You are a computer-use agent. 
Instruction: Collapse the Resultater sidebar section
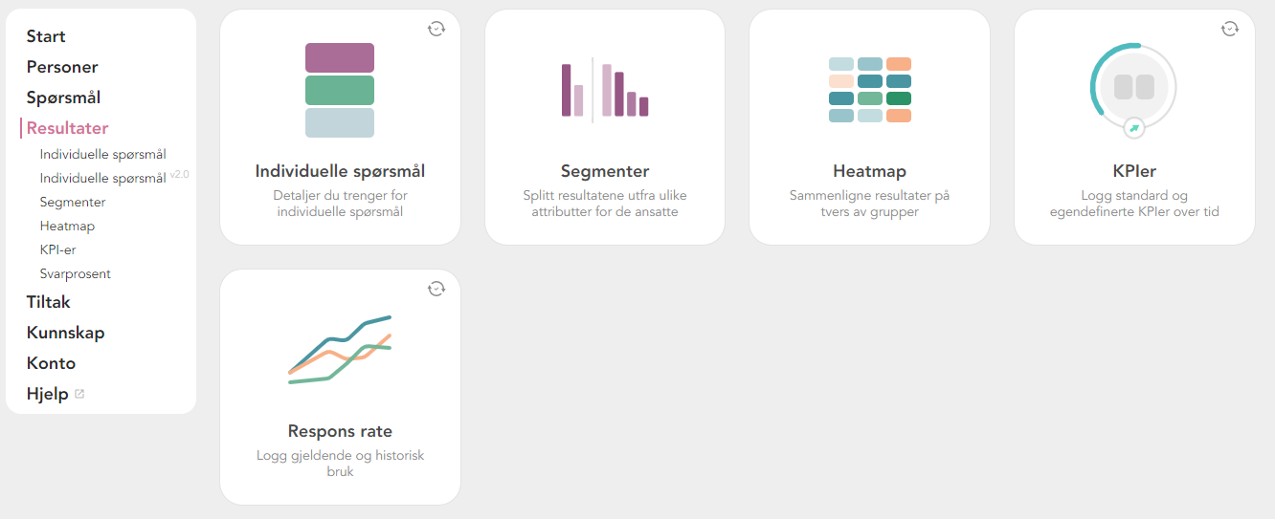click(67, 128)
